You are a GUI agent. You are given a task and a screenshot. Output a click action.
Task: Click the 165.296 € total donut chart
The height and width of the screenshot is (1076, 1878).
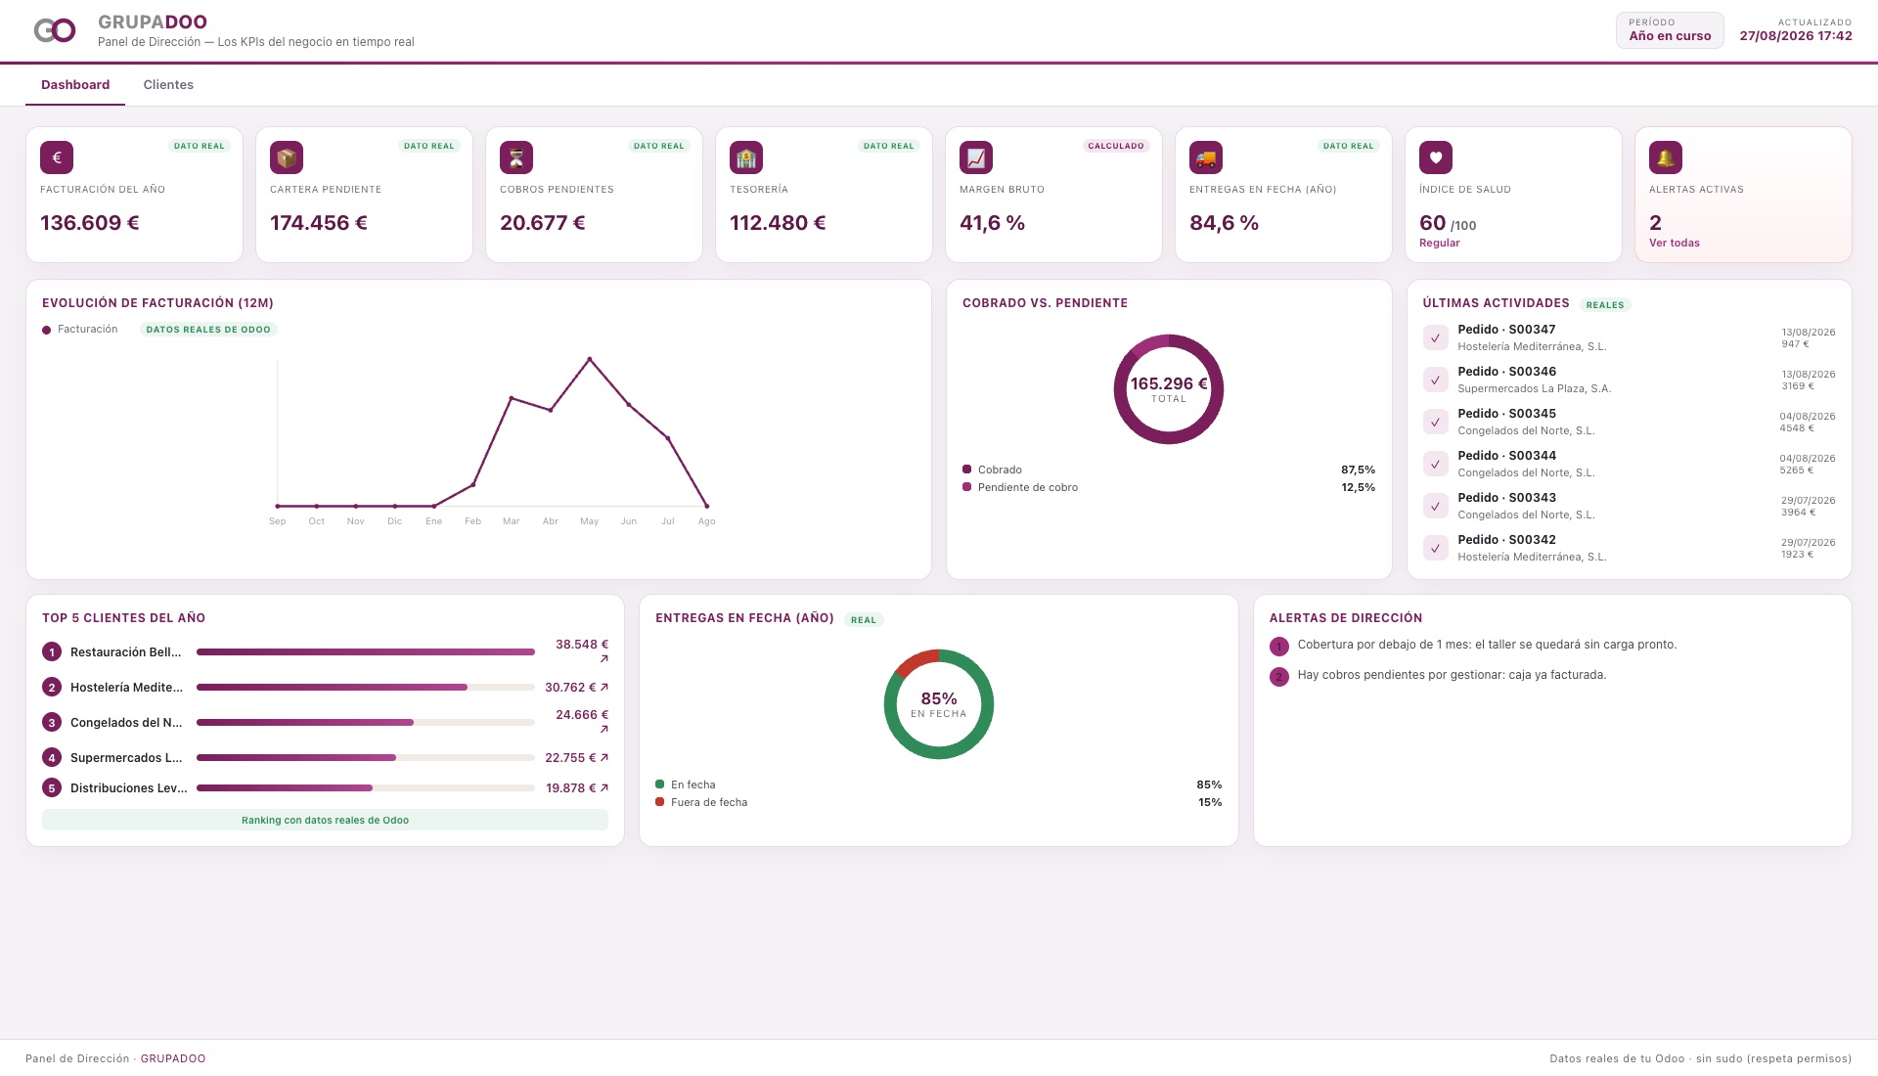(1168, 389)
